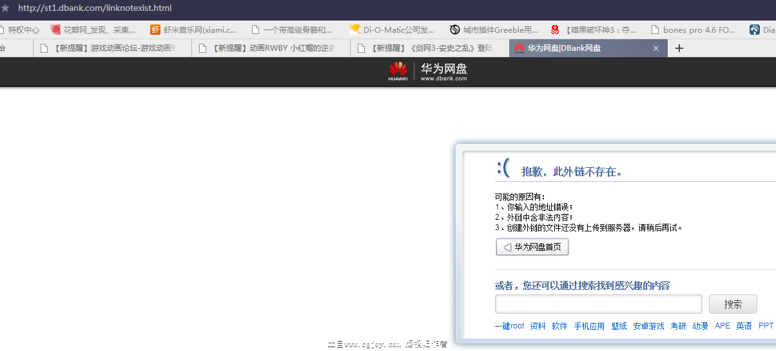Open the 一键root search link
The image size is (776, 351).
point(510,326)
